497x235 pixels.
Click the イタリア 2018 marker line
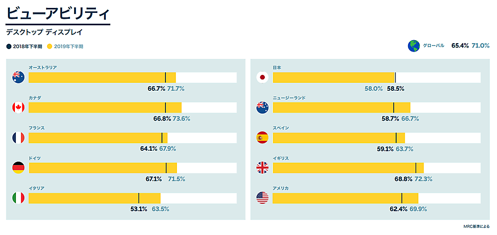139,198
